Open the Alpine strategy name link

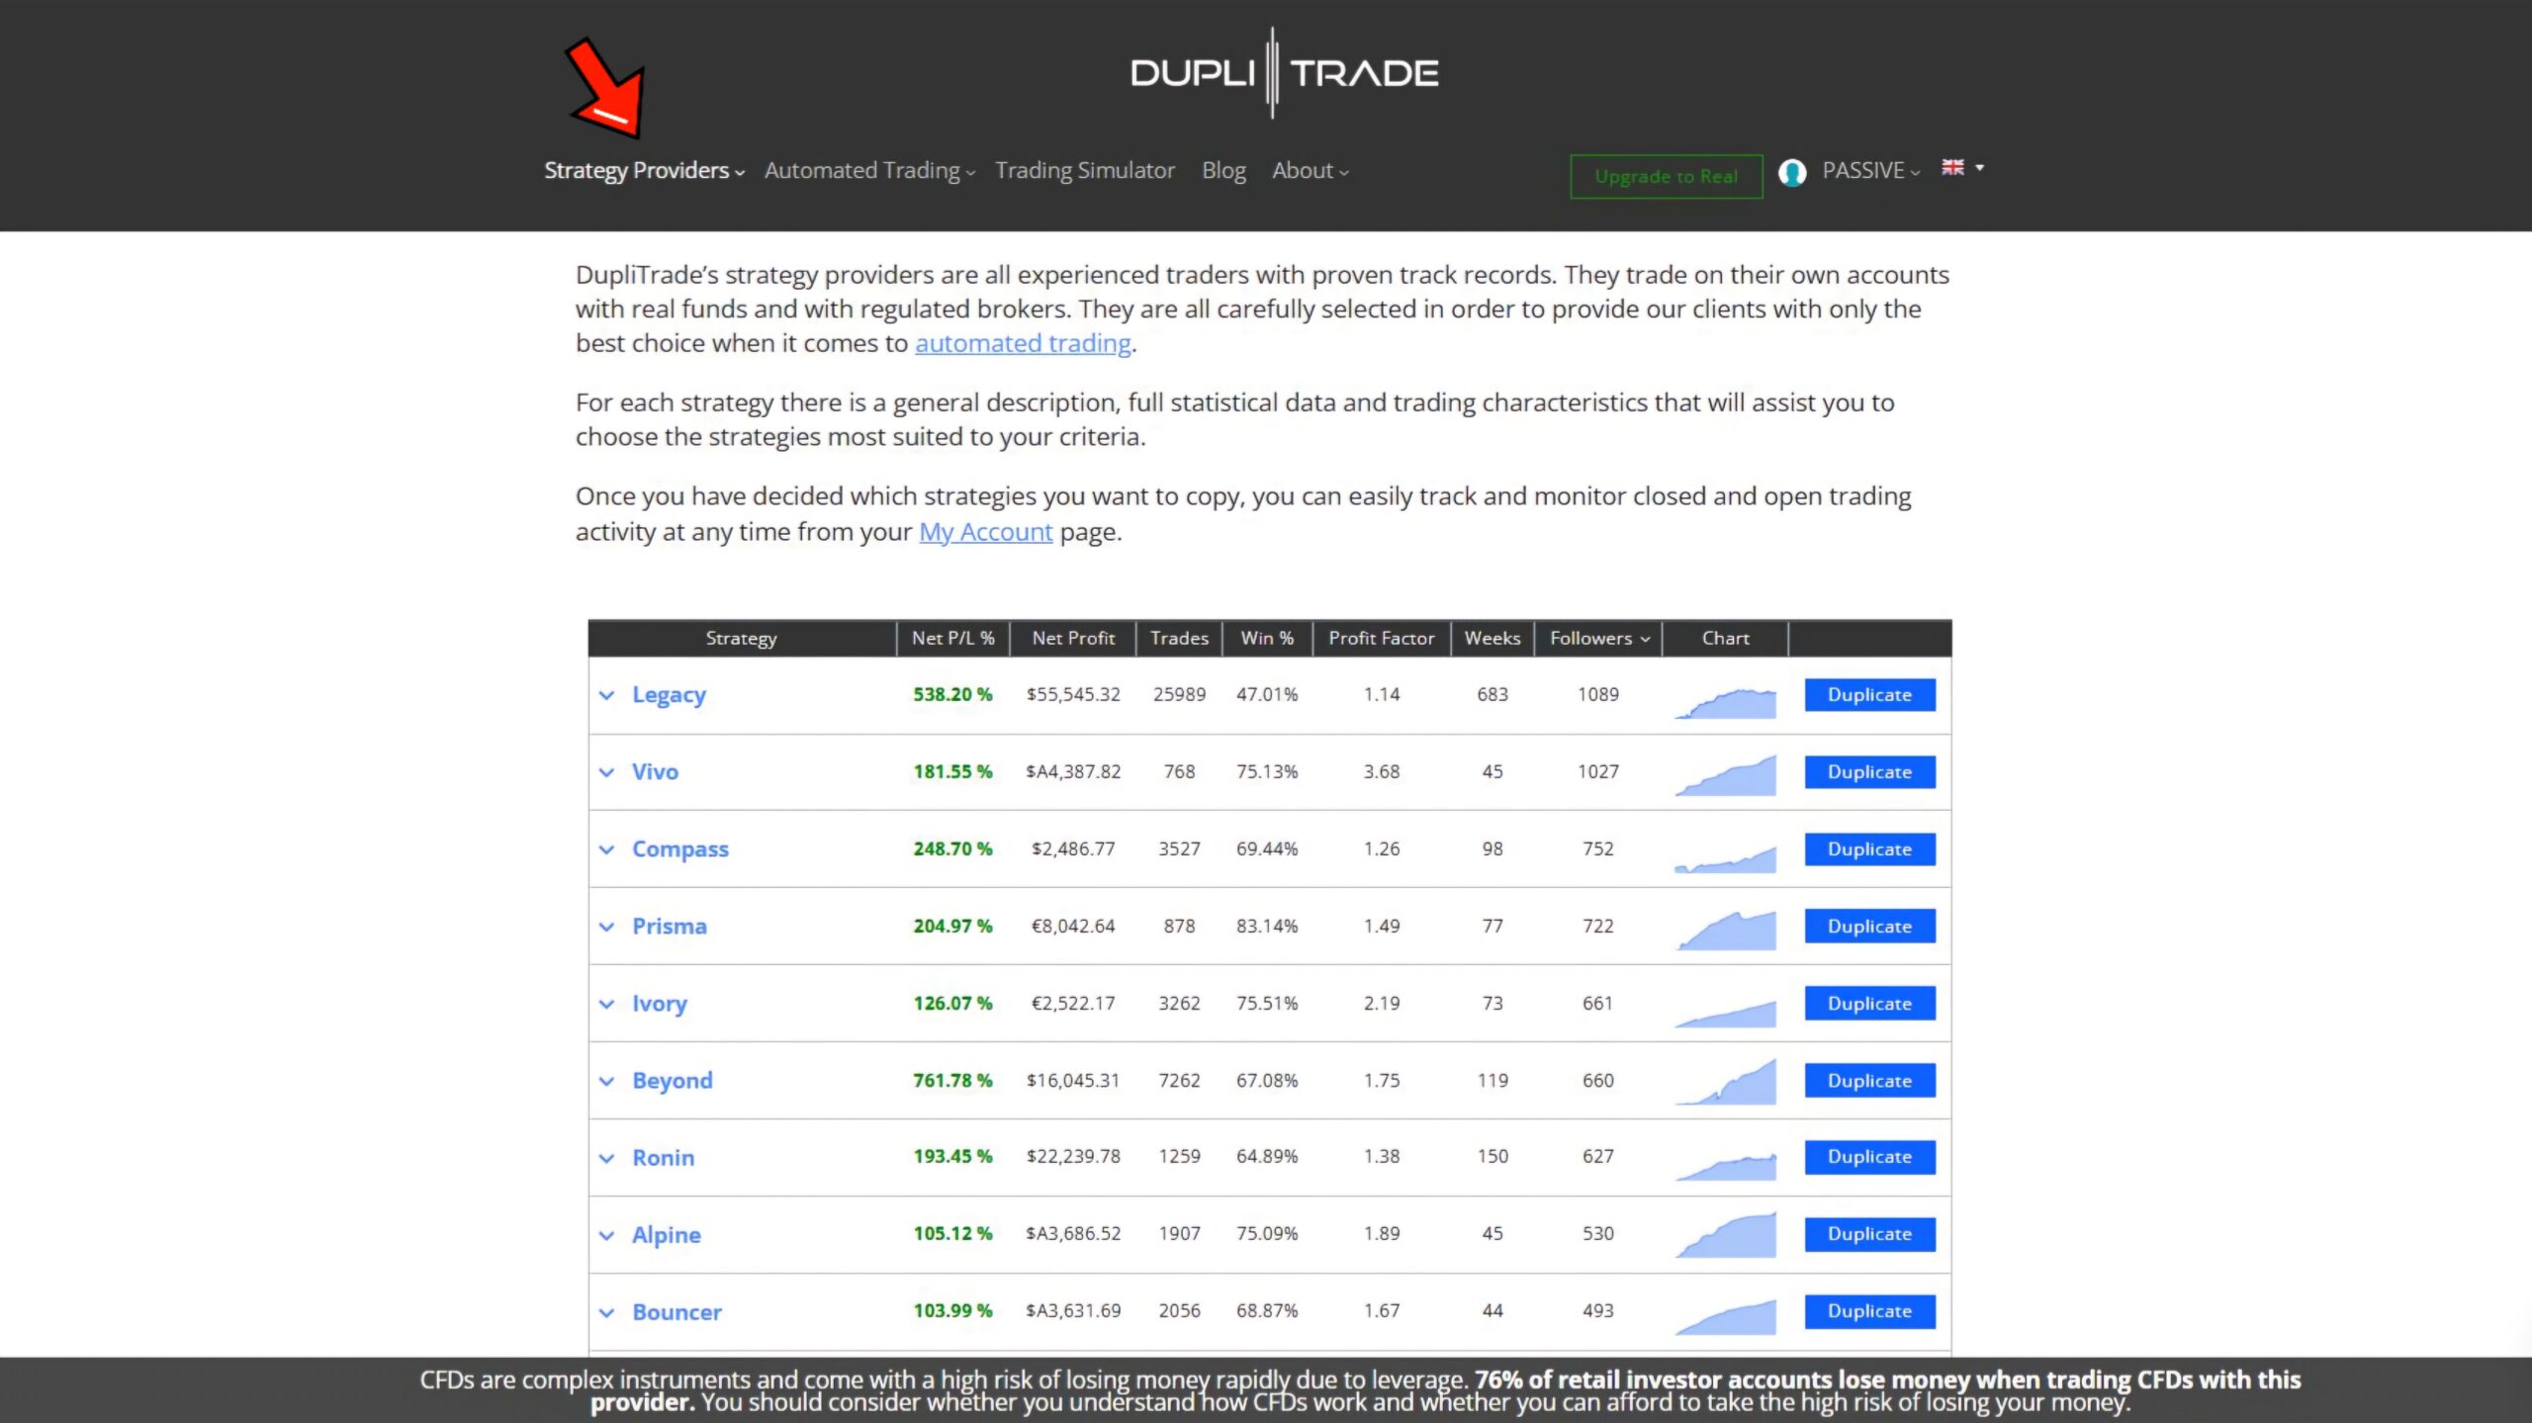666,1235
